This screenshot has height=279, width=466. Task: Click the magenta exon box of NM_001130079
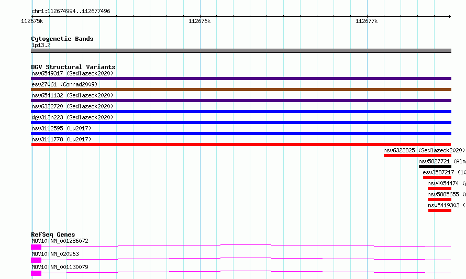36,273
